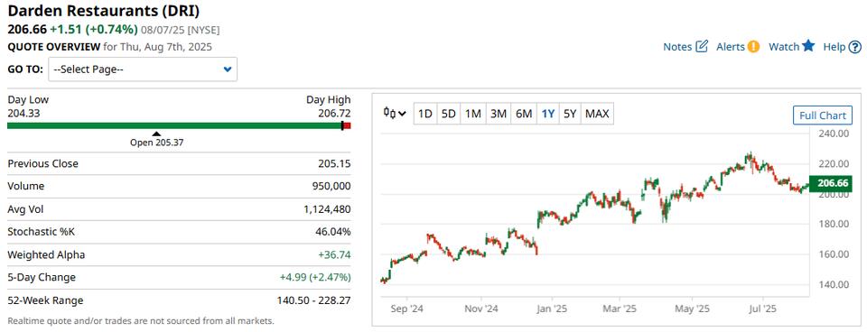
Task: Click the QUOTE OVERVIEW label
Action: (x=53, y=47)
